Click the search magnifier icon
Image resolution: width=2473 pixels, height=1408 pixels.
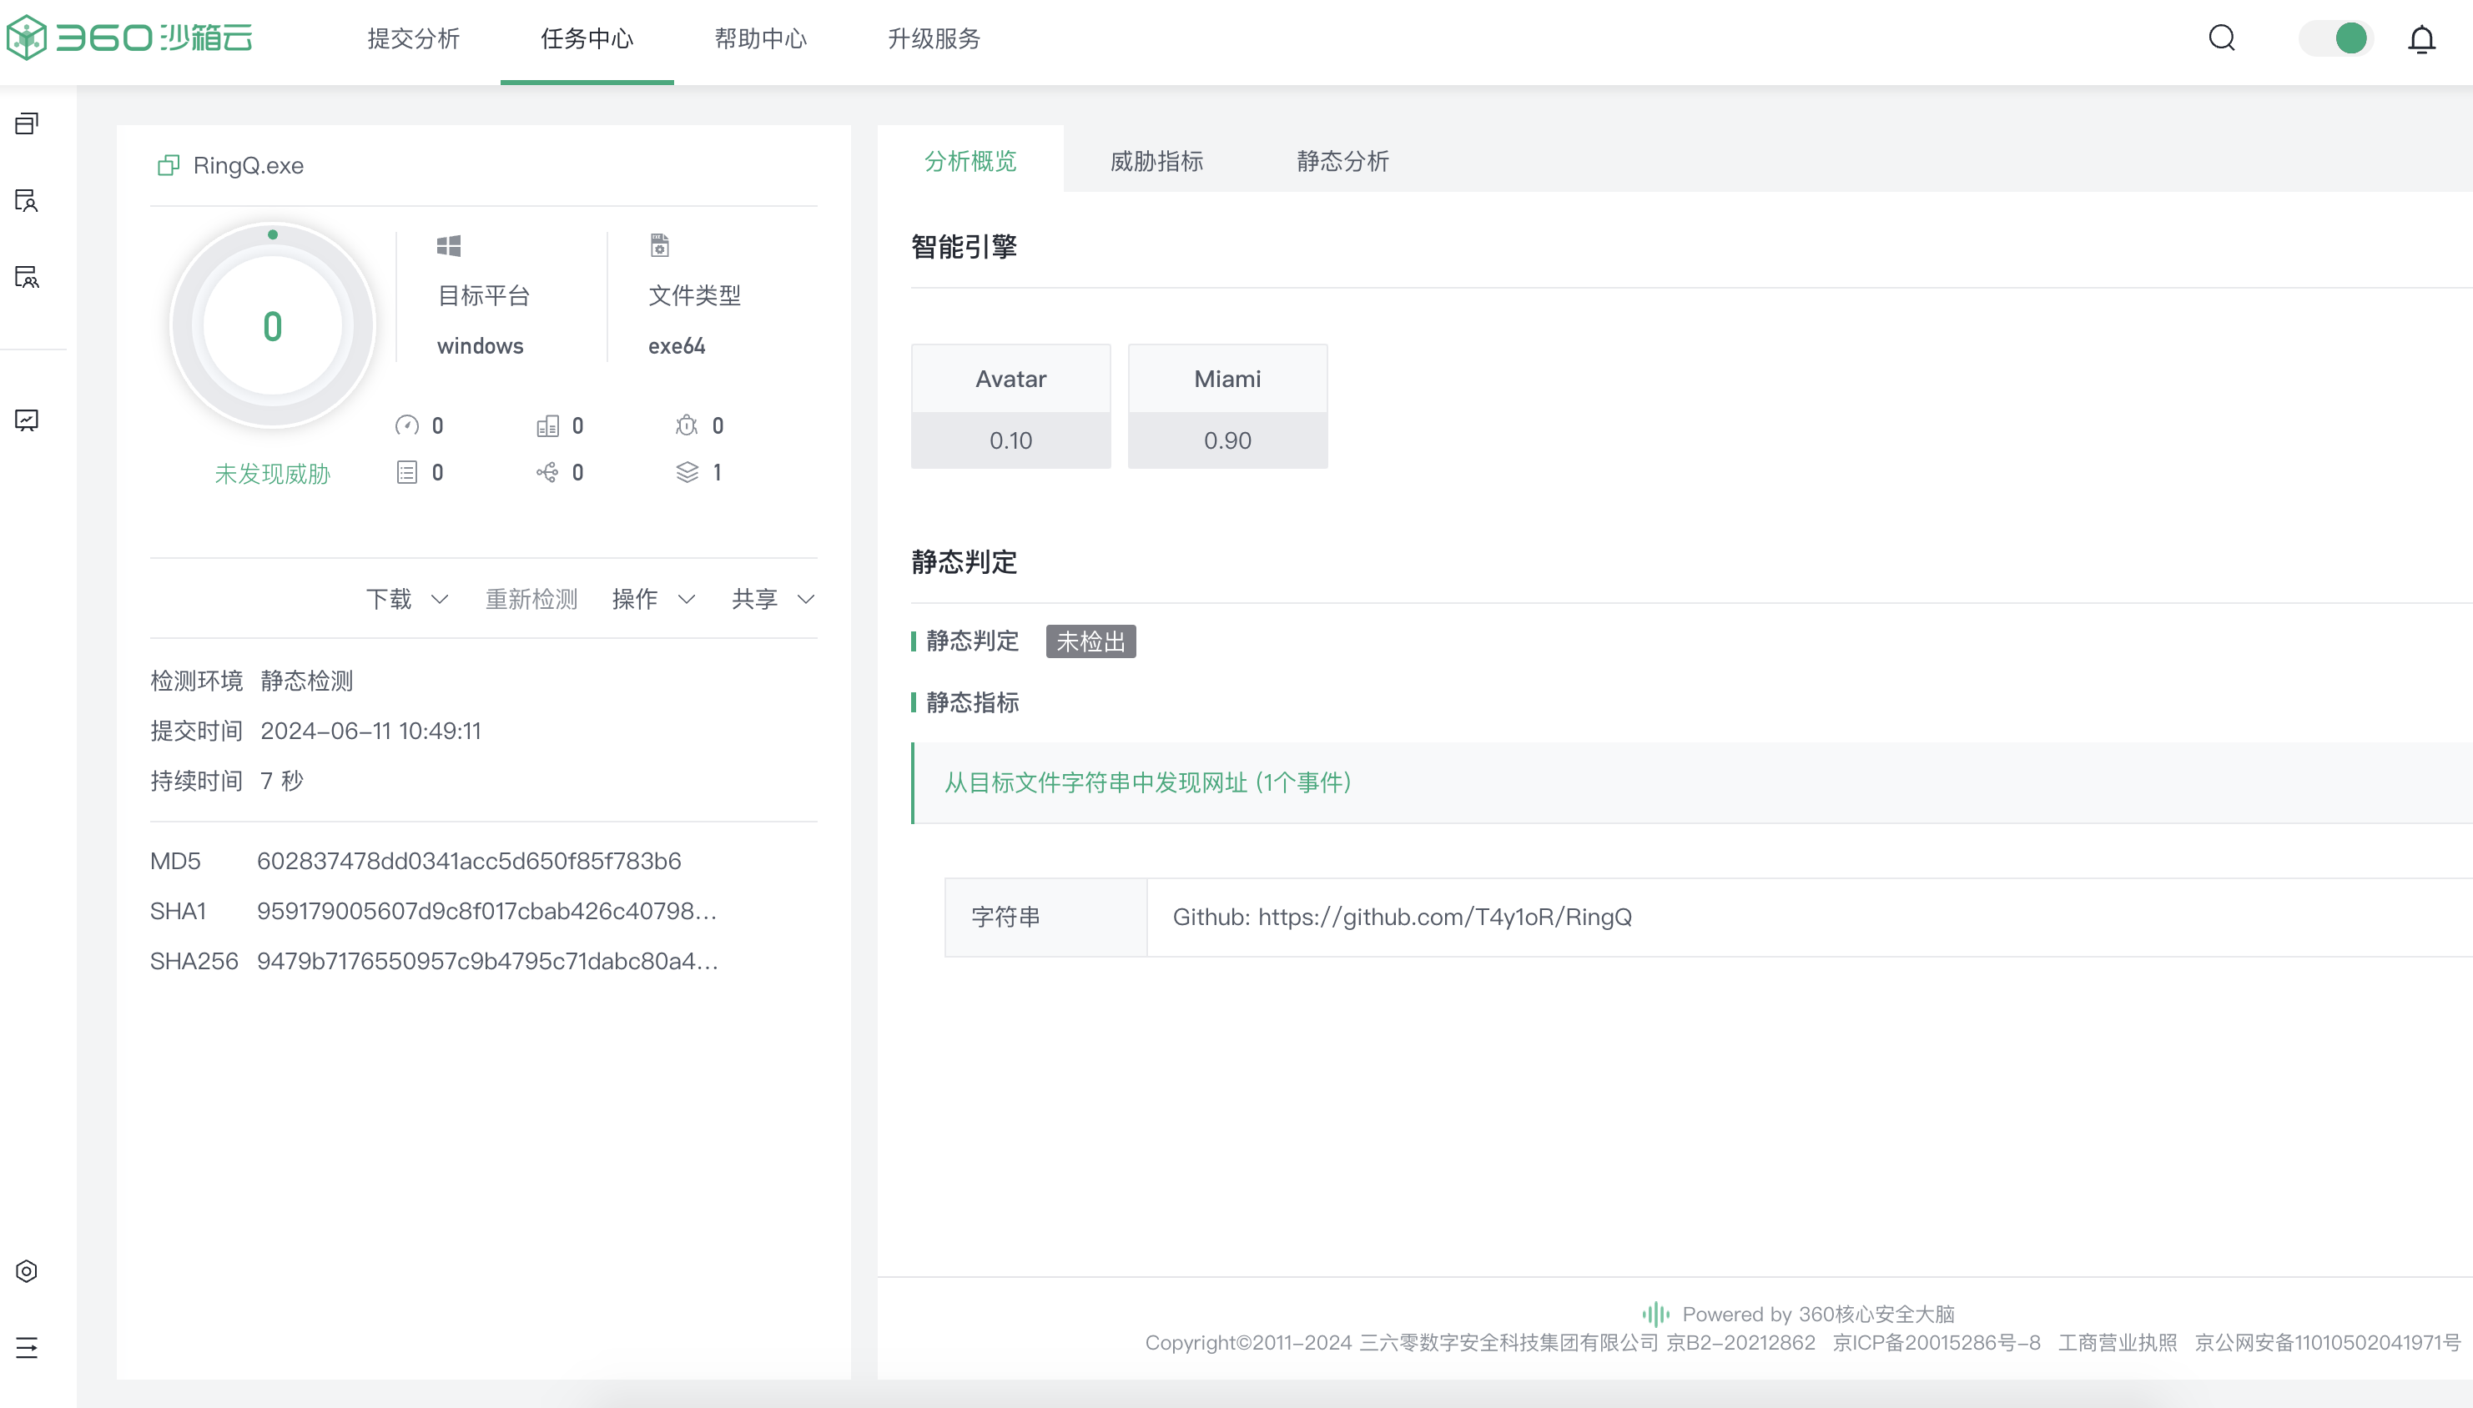2222,38
